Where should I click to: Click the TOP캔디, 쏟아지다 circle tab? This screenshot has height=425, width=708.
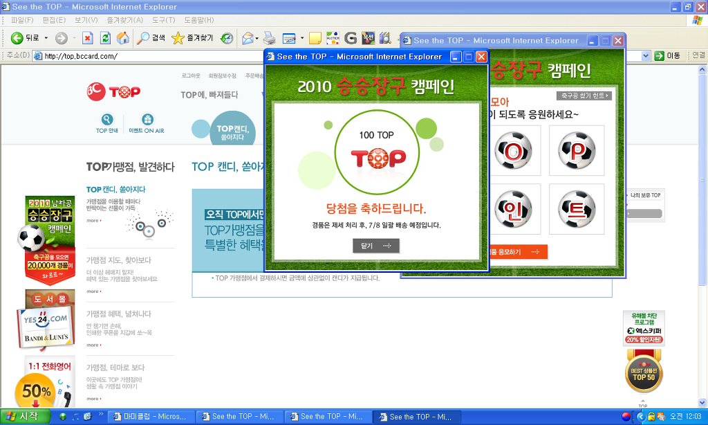pos(232,129)
